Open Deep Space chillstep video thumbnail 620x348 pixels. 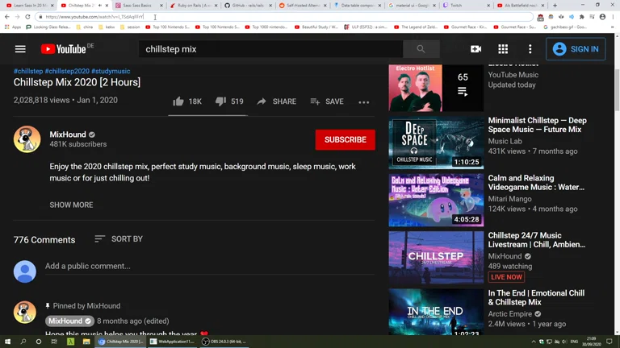[x=436, y=143]
